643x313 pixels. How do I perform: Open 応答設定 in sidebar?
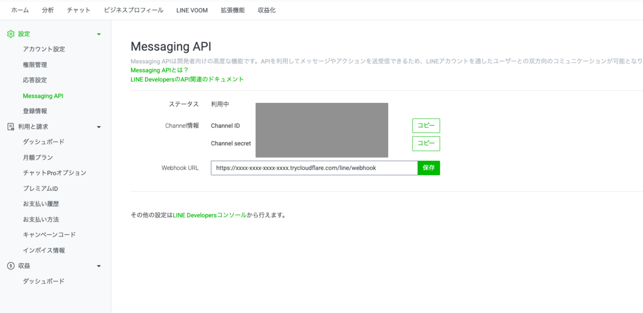coord(35,80)
